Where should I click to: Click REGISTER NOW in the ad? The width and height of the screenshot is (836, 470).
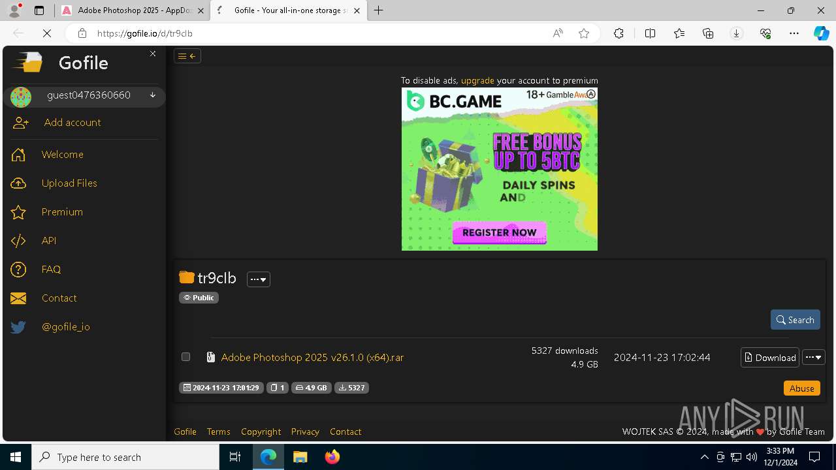(x=500, y=232)
